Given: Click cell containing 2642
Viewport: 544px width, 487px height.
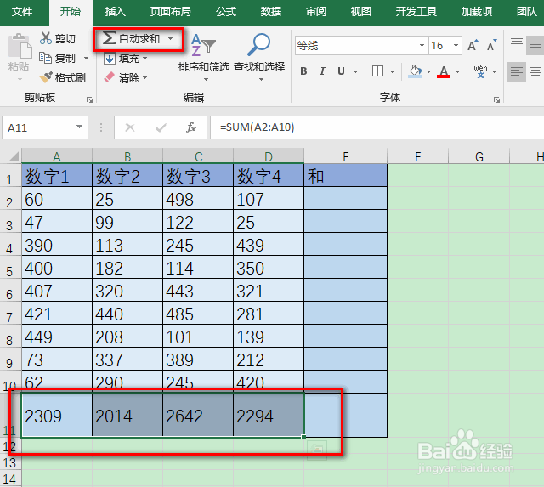Looking at the screenshot, I should tap(198, 416).
